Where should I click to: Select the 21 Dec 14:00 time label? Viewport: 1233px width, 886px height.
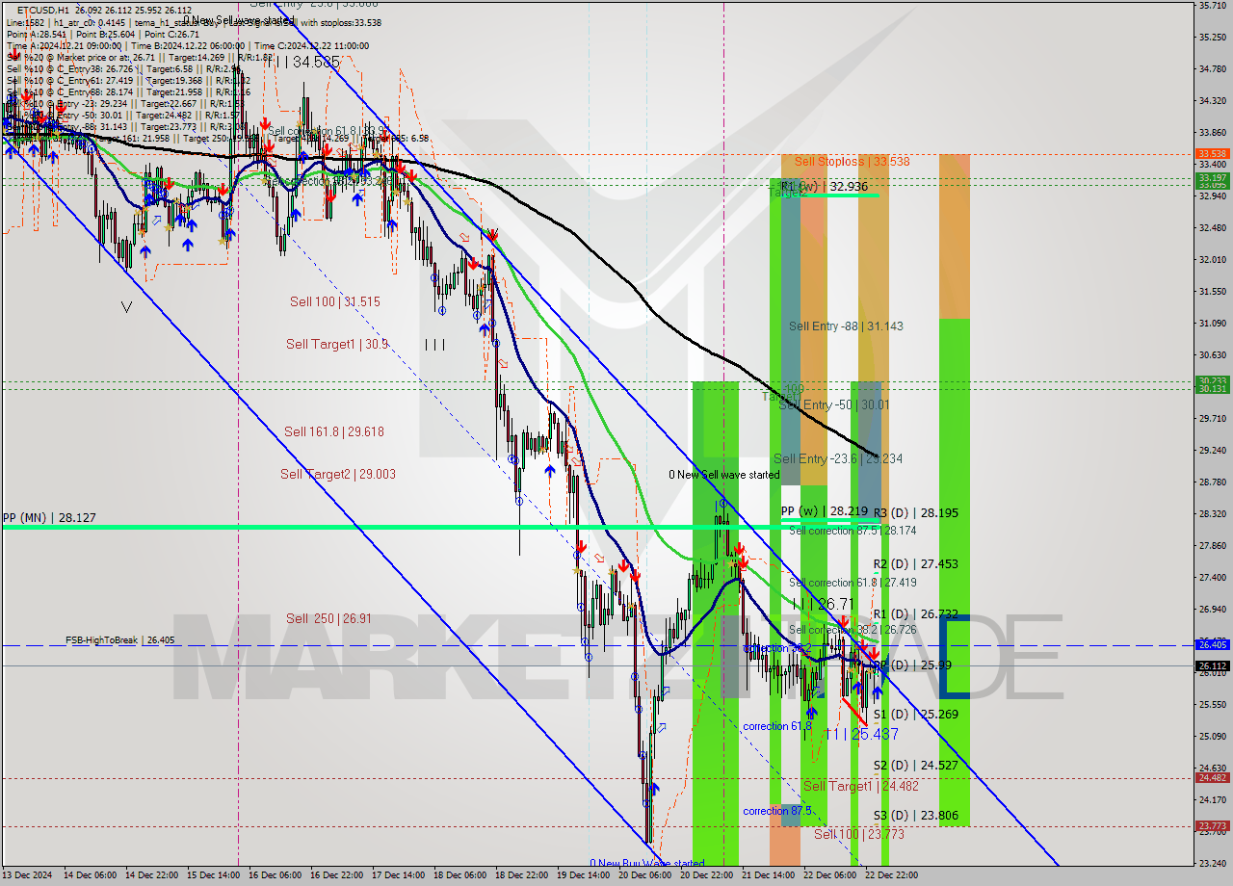point(769,875)
